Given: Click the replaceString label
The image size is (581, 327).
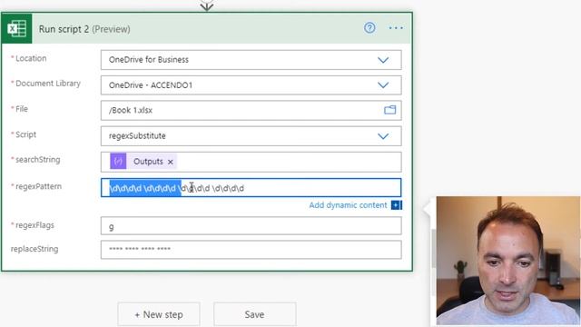Looking at the screenshot, I should pos(34,249).
